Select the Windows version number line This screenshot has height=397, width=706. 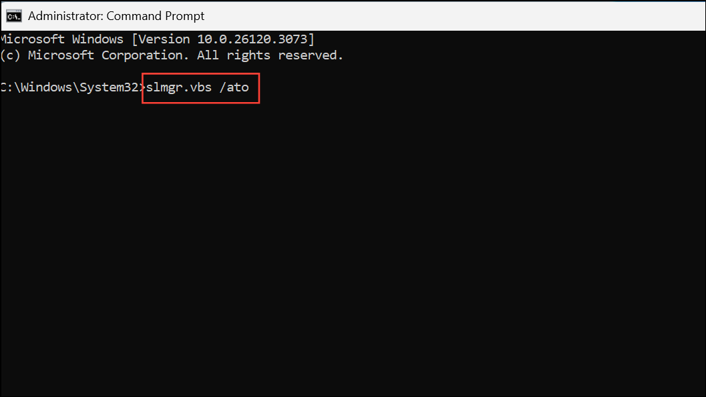point(157,39)
